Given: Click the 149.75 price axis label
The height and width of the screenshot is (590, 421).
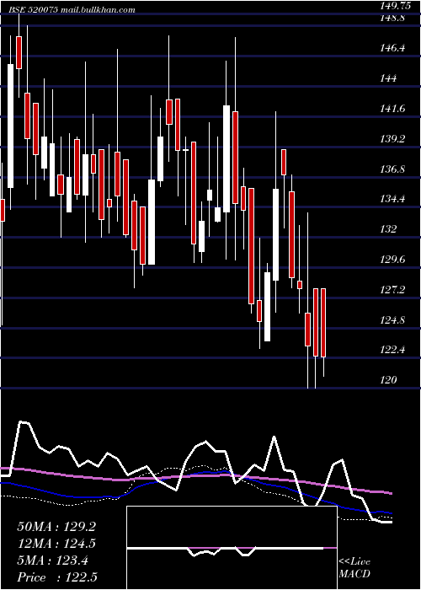Looking at the screenshot, I should click(x=396, y=6).
